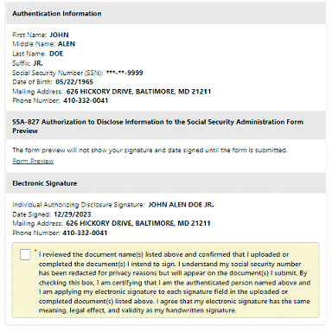The height and width of the screenshot is (332, 332).
Task: Check the electronic signature certification checkbox
Action: coord(25,254)
